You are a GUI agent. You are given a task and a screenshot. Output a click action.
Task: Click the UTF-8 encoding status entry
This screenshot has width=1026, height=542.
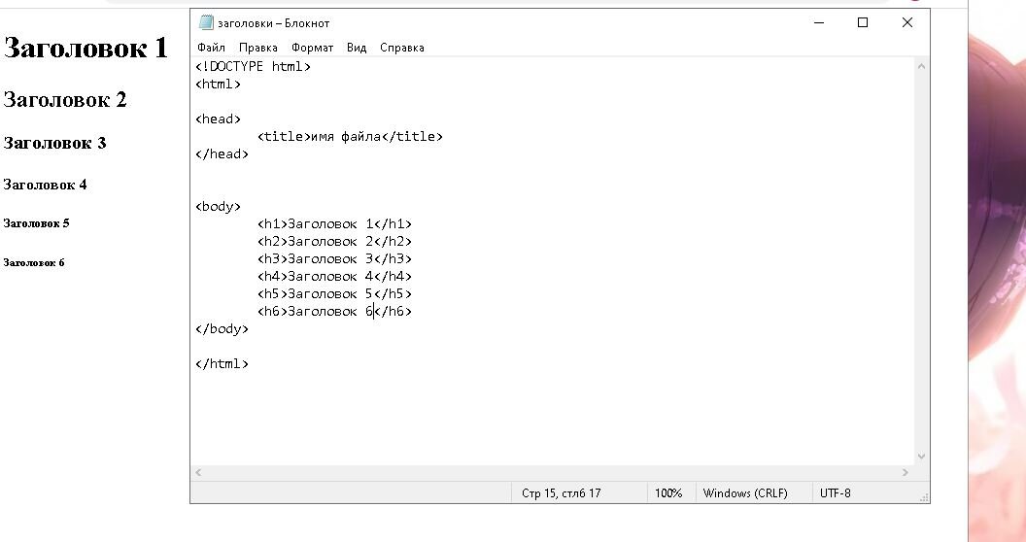point(835,493)
